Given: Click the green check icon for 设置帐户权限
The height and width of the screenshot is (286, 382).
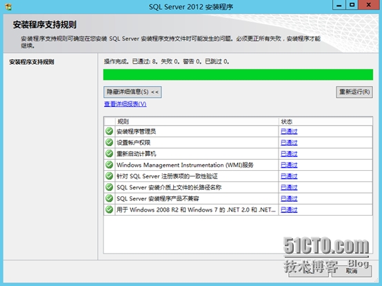Looking at the screenshot, I should [109, 143].
